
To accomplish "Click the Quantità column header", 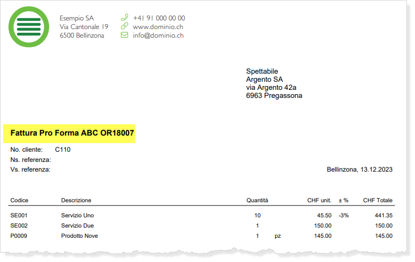I will click(257, 200).
